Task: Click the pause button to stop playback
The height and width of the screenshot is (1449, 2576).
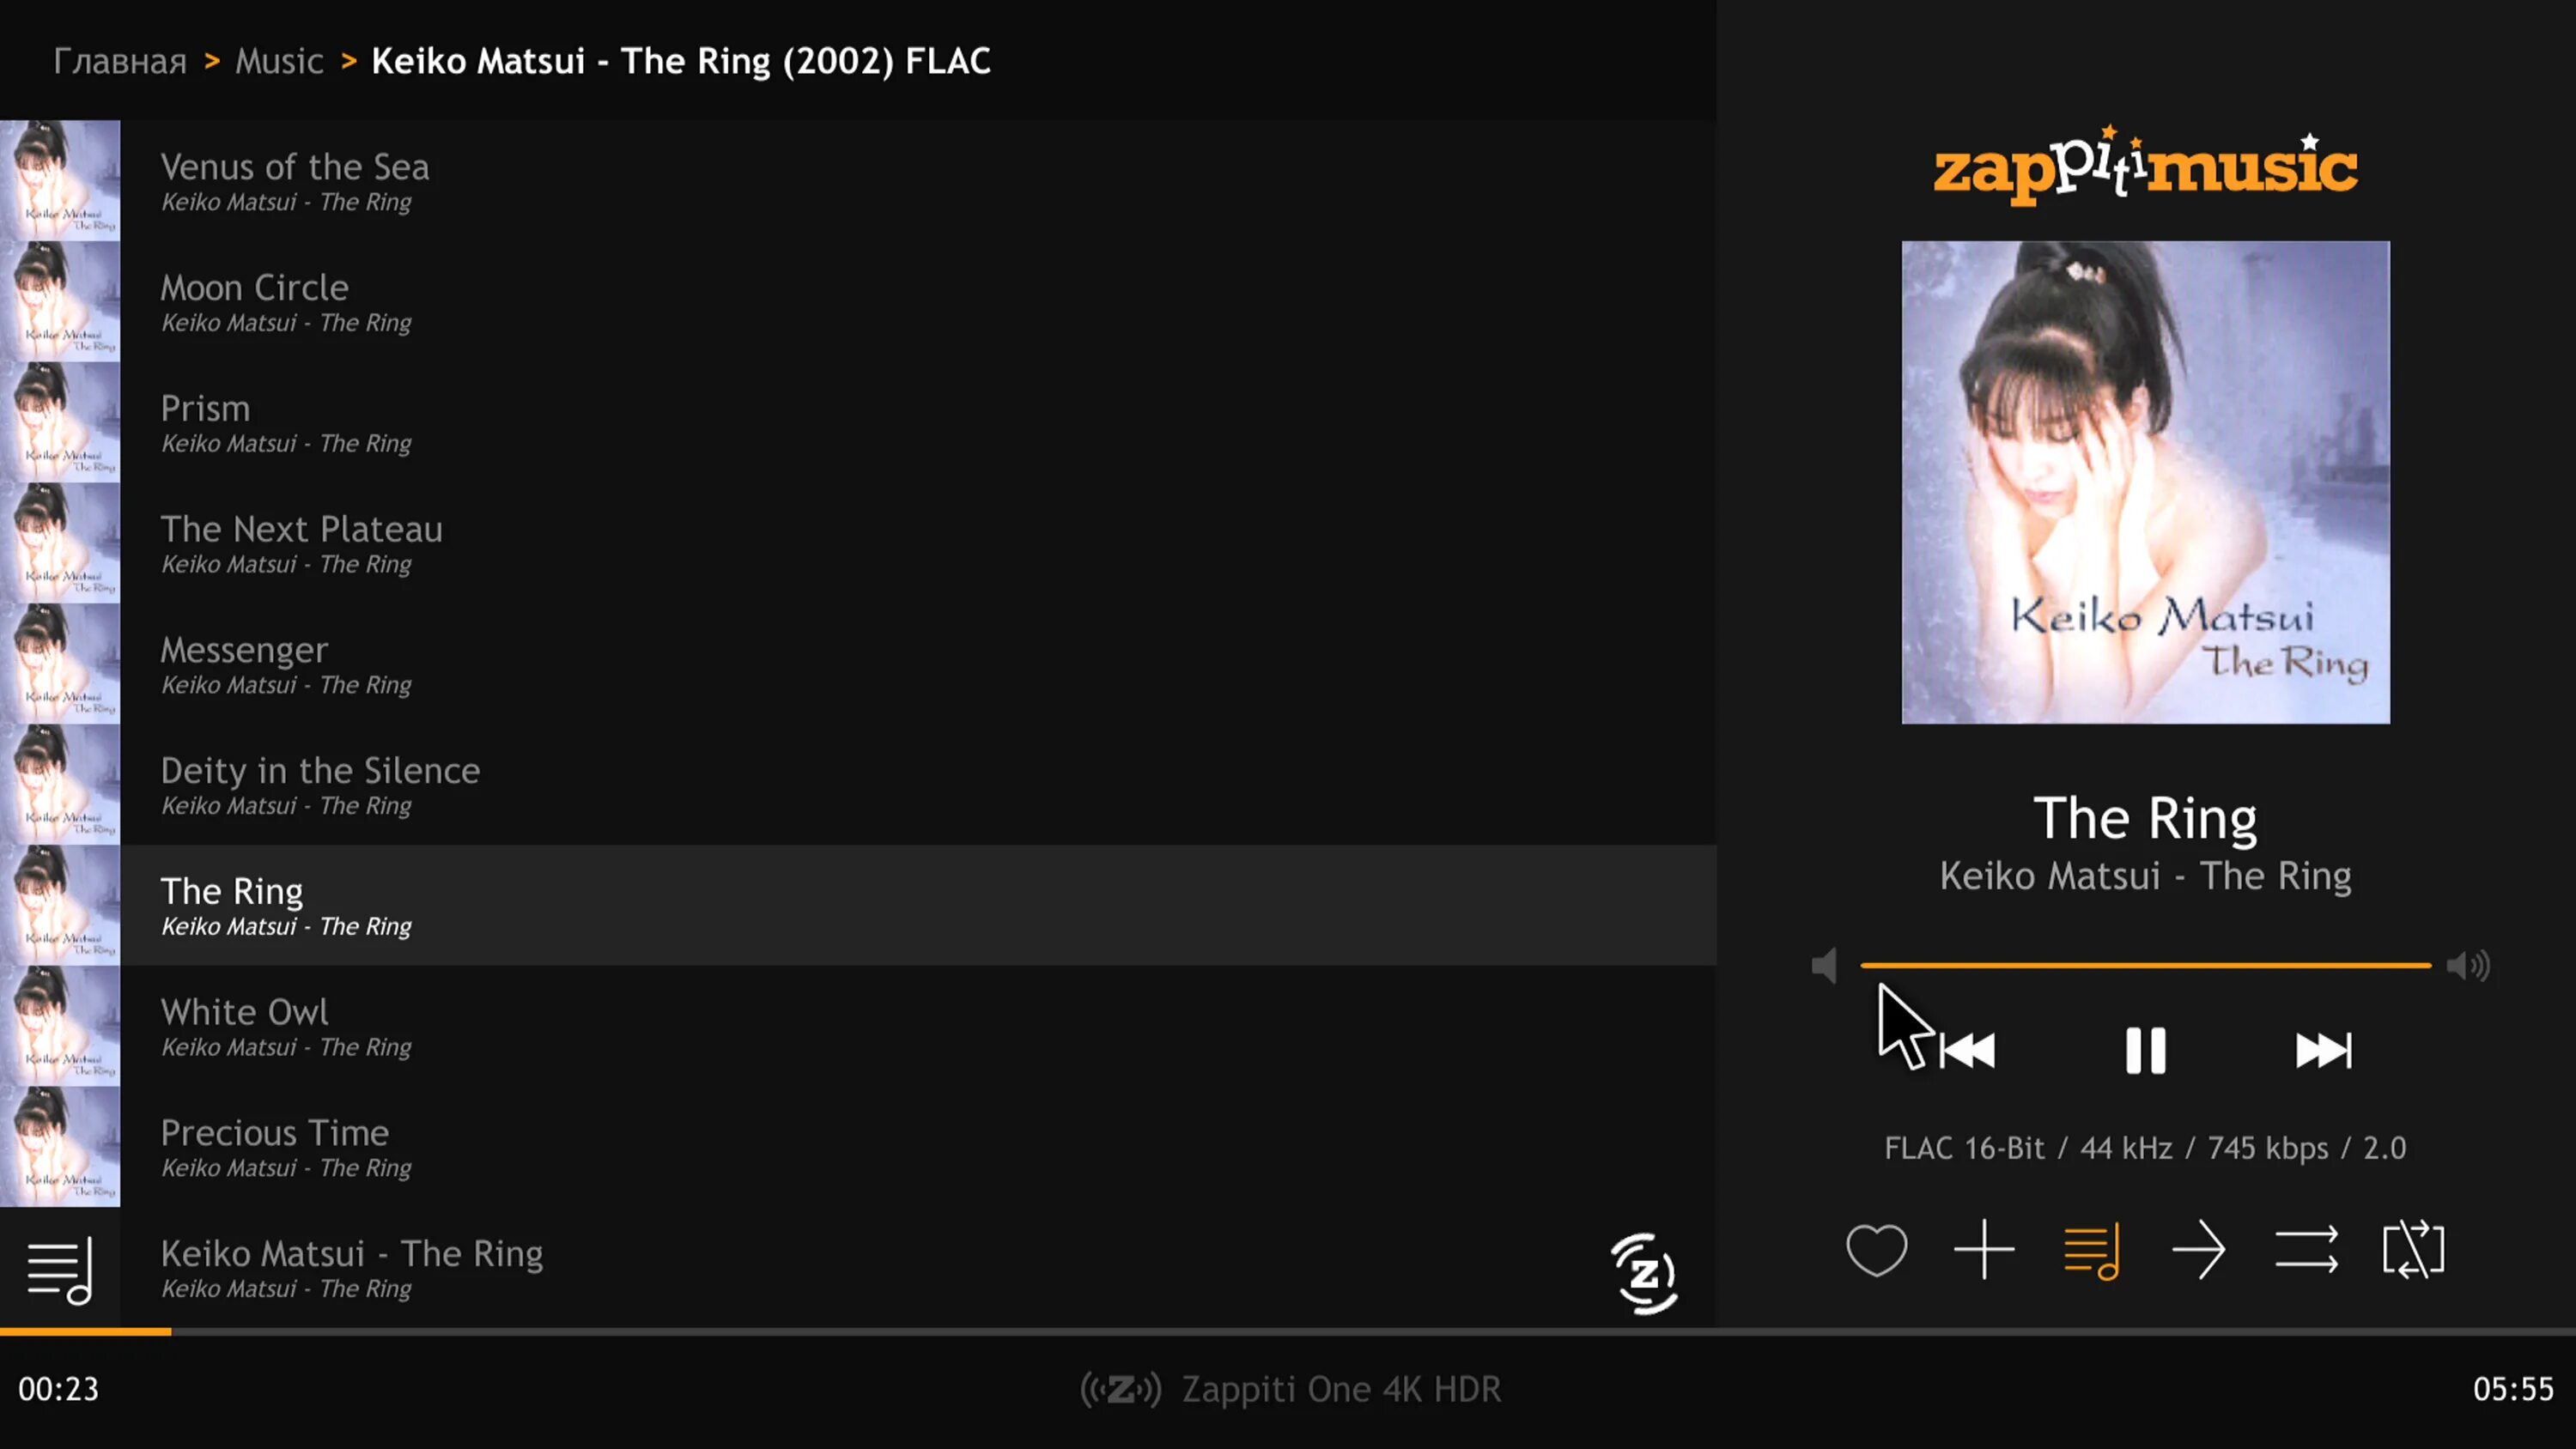Action: 2144,1049
